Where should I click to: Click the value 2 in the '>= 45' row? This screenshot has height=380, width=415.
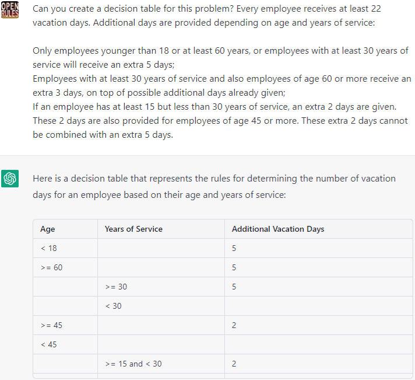coord(234,325)
